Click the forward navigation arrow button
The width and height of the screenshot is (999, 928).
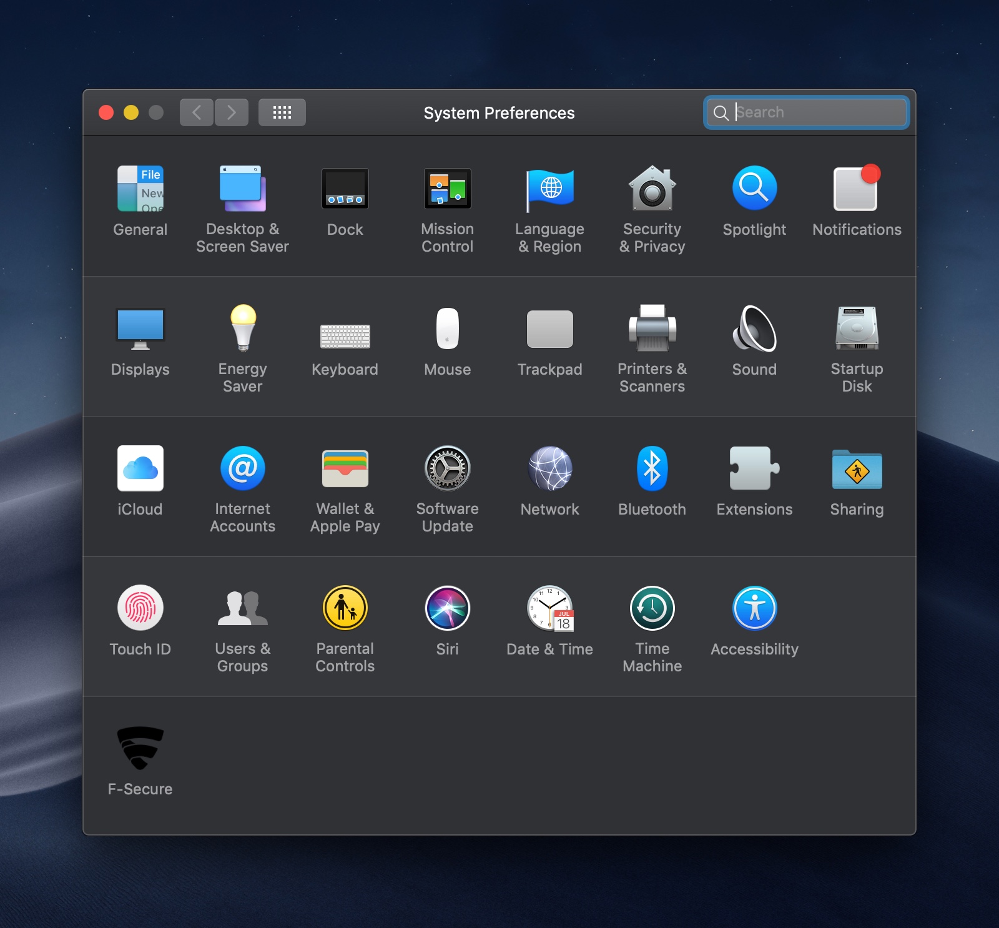232,112
